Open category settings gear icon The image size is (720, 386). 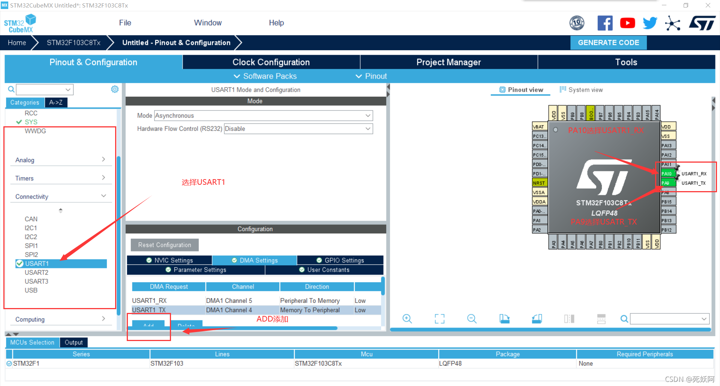[115, 89]
